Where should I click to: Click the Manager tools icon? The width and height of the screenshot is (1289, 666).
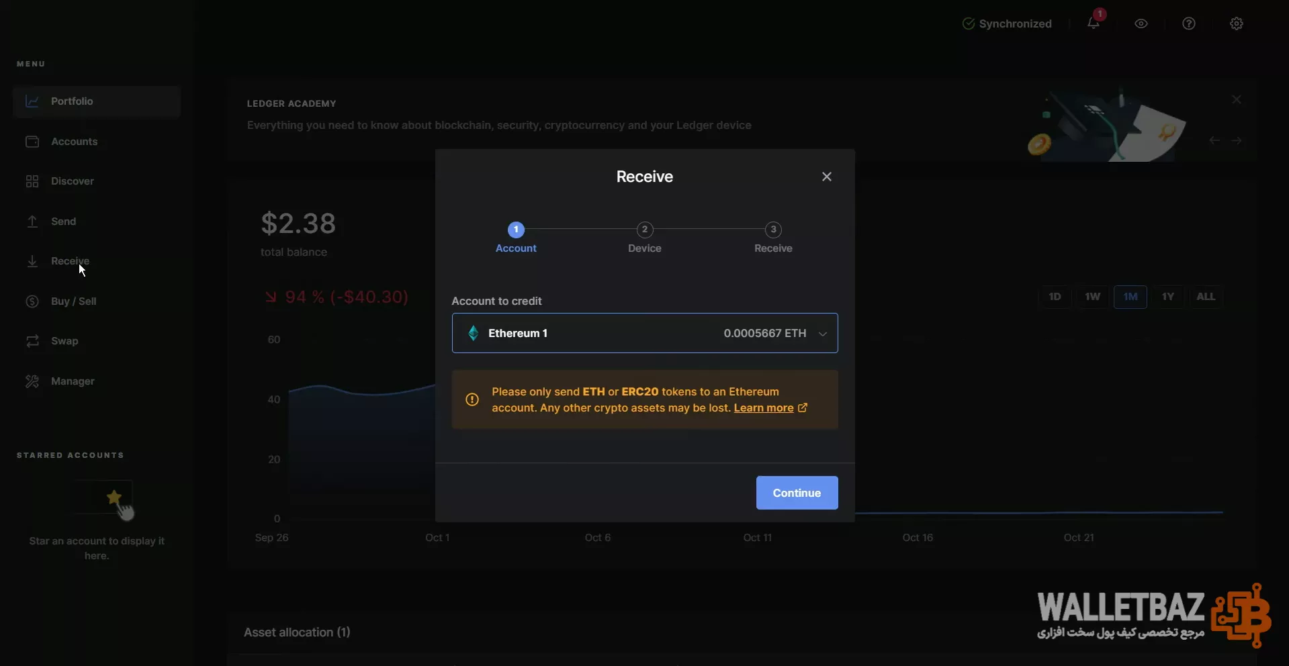pos(32,381)
